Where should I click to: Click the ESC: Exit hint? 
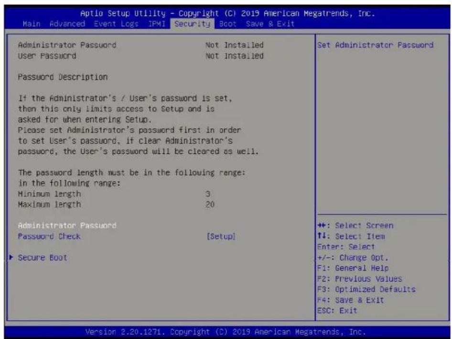[x=337, y=311]
